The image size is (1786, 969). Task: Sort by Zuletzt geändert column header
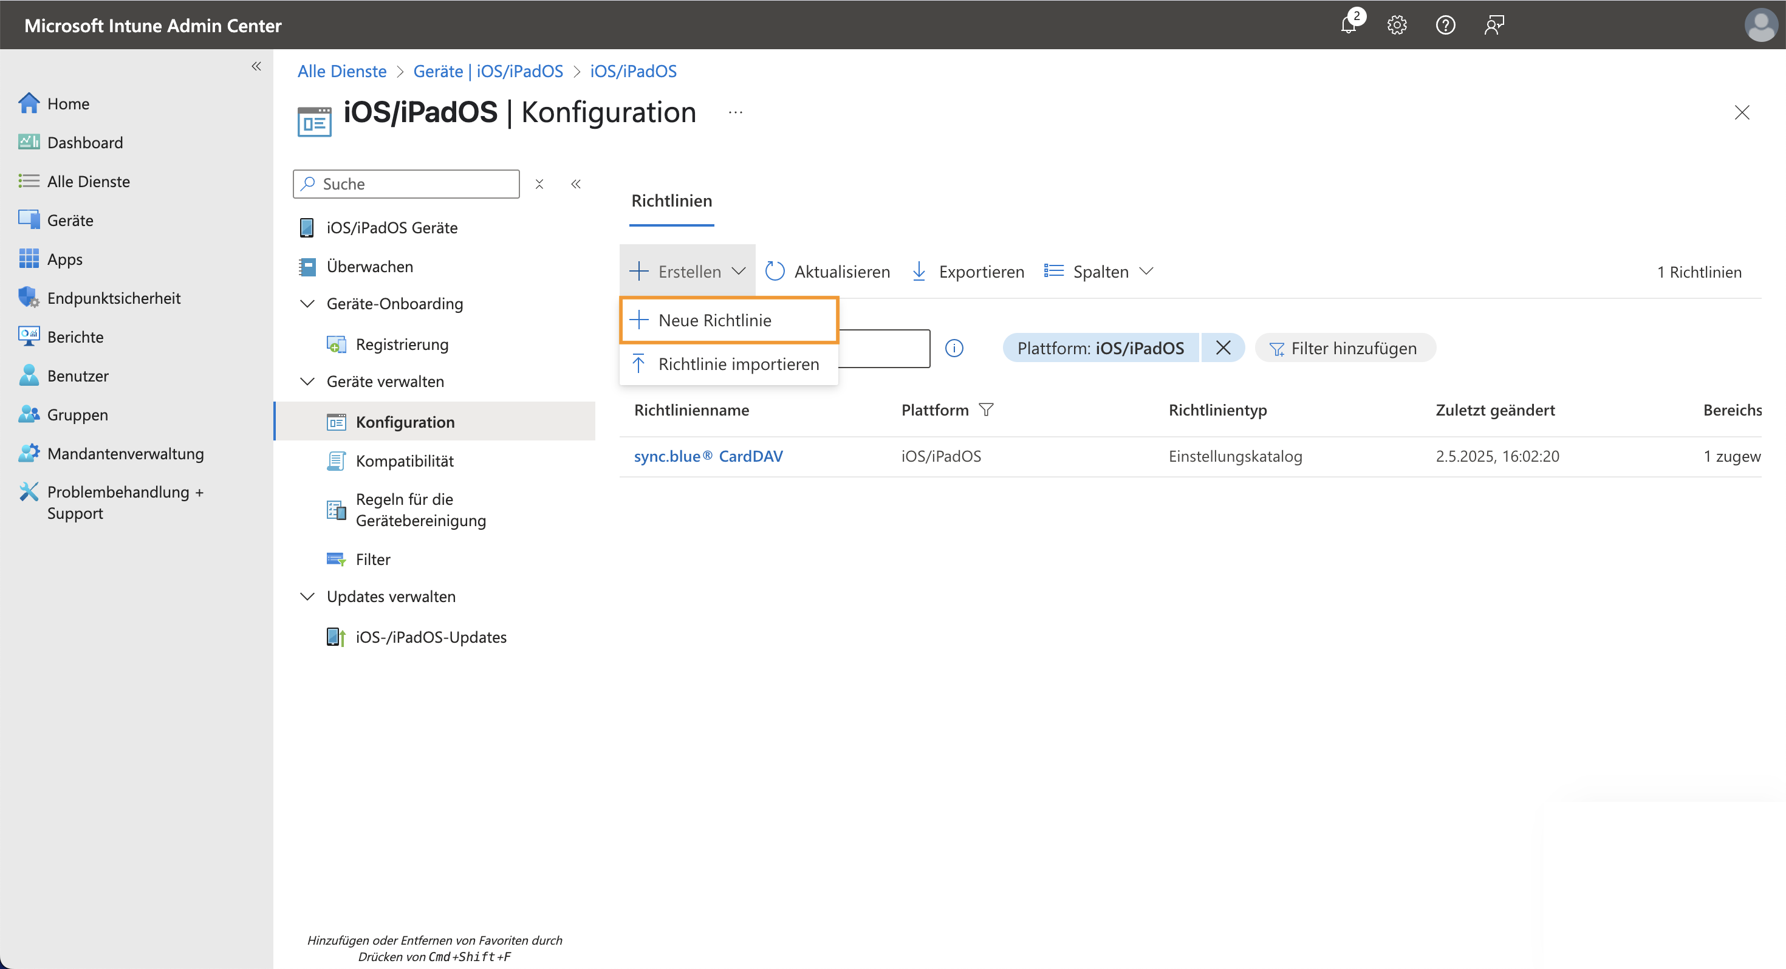pos(1495,409)
